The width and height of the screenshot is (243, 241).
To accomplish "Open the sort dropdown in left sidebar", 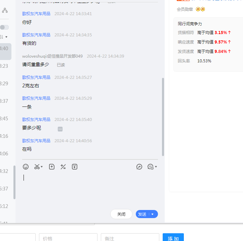I will pyautogui.click(x=5, y=36).
